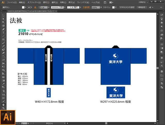Select the Mesh tool
The height and width of the screenshot is (125, 165).
pos(3,77)
